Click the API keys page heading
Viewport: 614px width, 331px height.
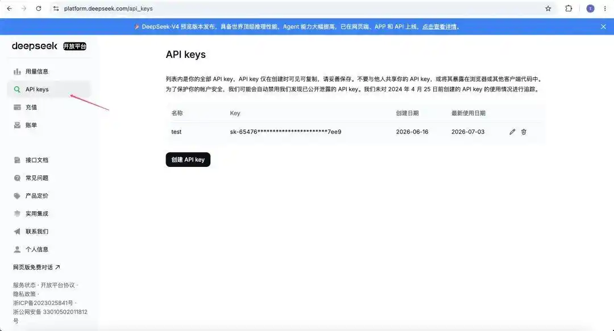(185, 55)
